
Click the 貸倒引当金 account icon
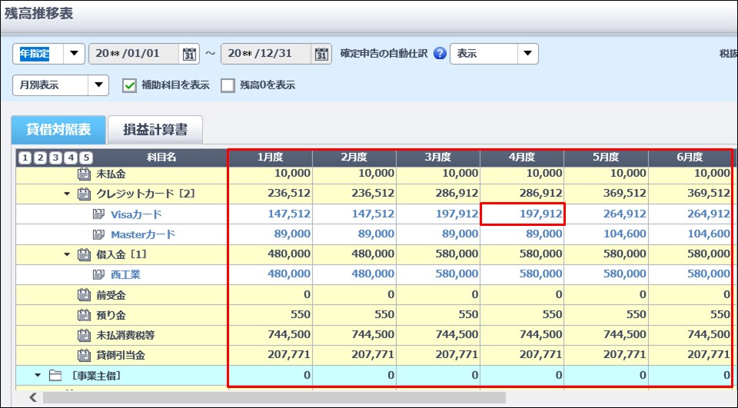[84, 355]
